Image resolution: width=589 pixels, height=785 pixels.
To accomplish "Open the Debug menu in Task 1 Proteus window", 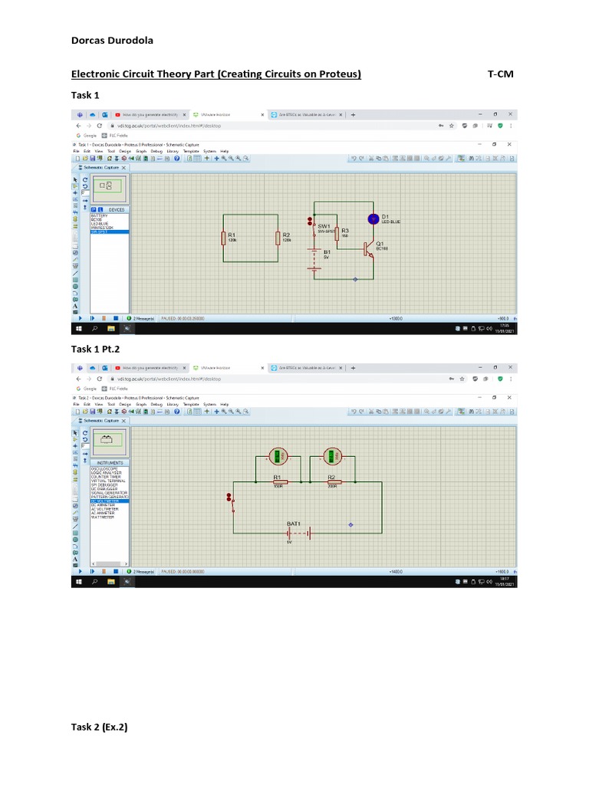I will point(156,151).
